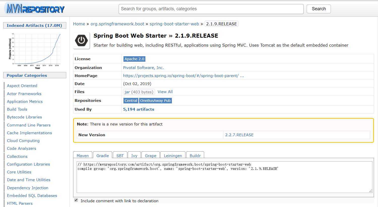Open spring-boot-starter-web breadcrumb link
Screen dimensions: 378x207
[174, 24]
